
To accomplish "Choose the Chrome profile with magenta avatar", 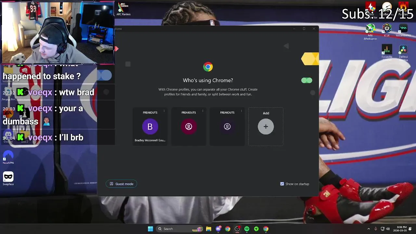I will (188, 127).
